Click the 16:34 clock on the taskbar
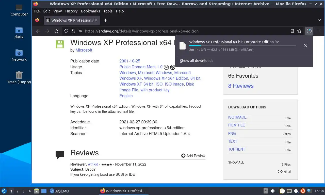Viewport: 325px width, 195px height. point(319,191)
